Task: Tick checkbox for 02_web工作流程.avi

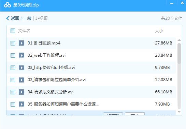Action: 13,55
